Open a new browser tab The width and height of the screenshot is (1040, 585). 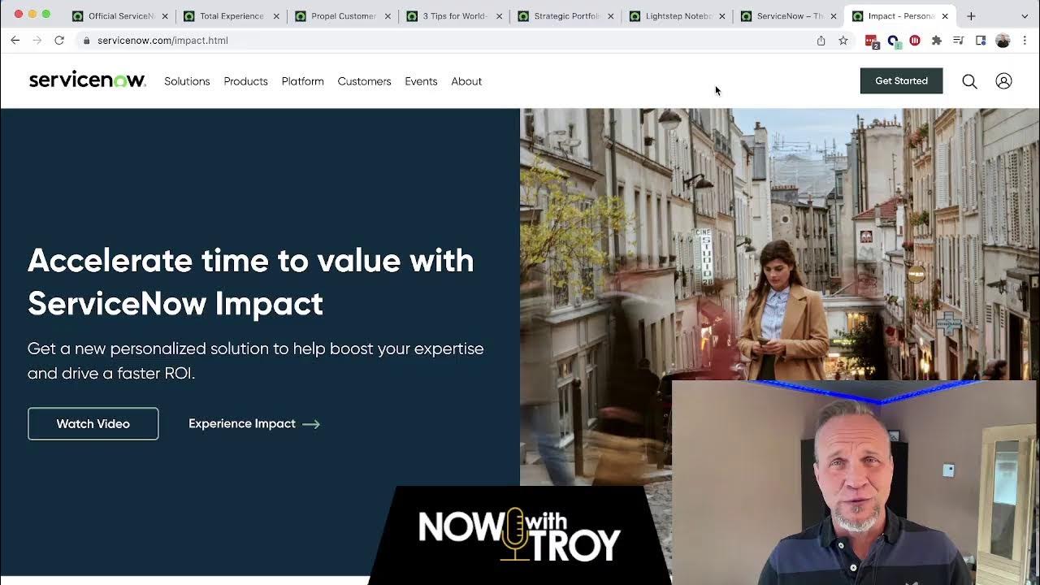point(971,15)
